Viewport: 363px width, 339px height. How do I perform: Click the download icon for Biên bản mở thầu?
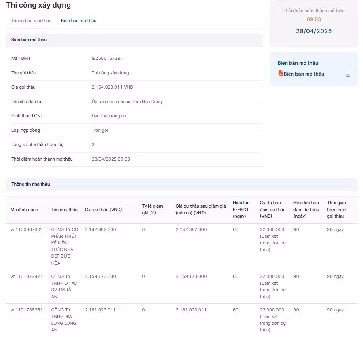(348, 75)
